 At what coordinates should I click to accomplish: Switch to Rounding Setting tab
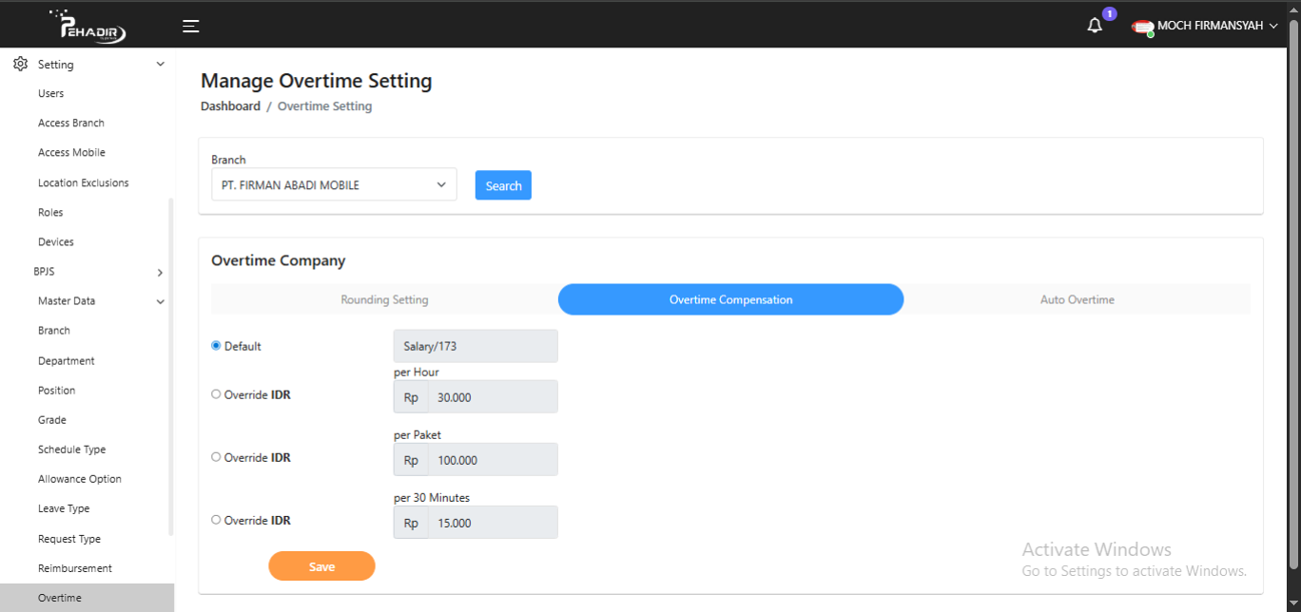384,299
